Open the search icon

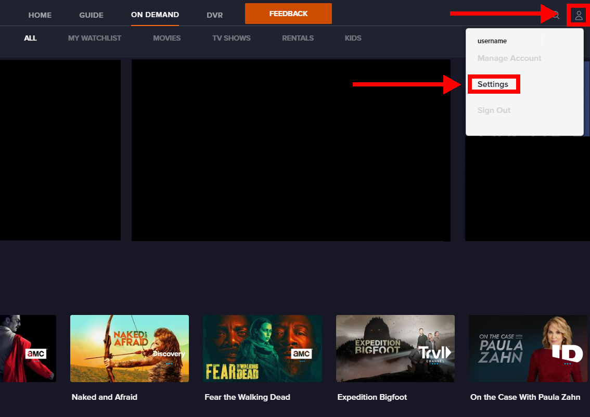[555, 15]
